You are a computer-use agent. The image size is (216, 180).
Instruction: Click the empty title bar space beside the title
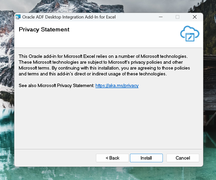click(x=137, y=17)
